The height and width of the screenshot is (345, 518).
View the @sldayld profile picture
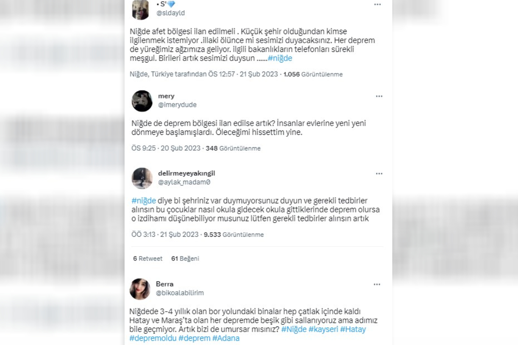pyautogui.click(x=141, y=9)
